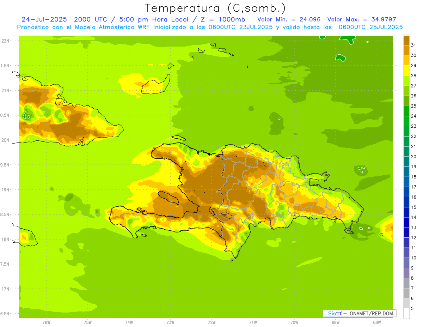The width and height of the screenshot is (423, 327).
Task: Click the date text '24-Jul-2025'
Action: (44, 19)
